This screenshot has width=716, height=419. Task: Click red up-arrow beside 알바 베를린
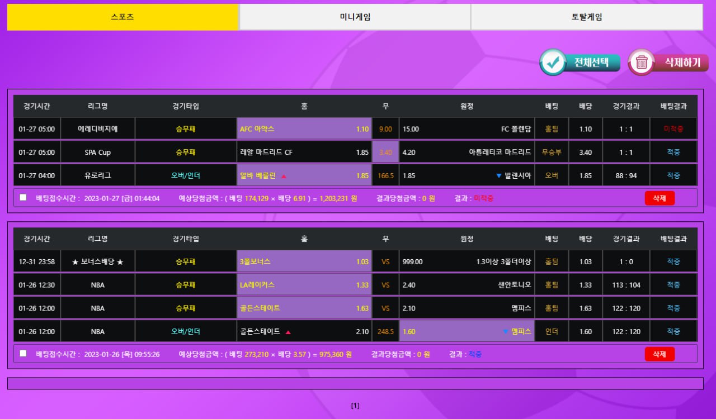(284, 176)
